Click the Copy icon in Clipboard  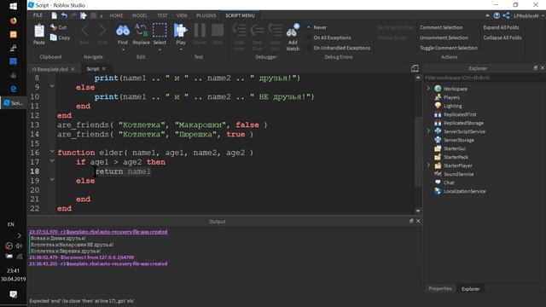click(x=53, y=38)
